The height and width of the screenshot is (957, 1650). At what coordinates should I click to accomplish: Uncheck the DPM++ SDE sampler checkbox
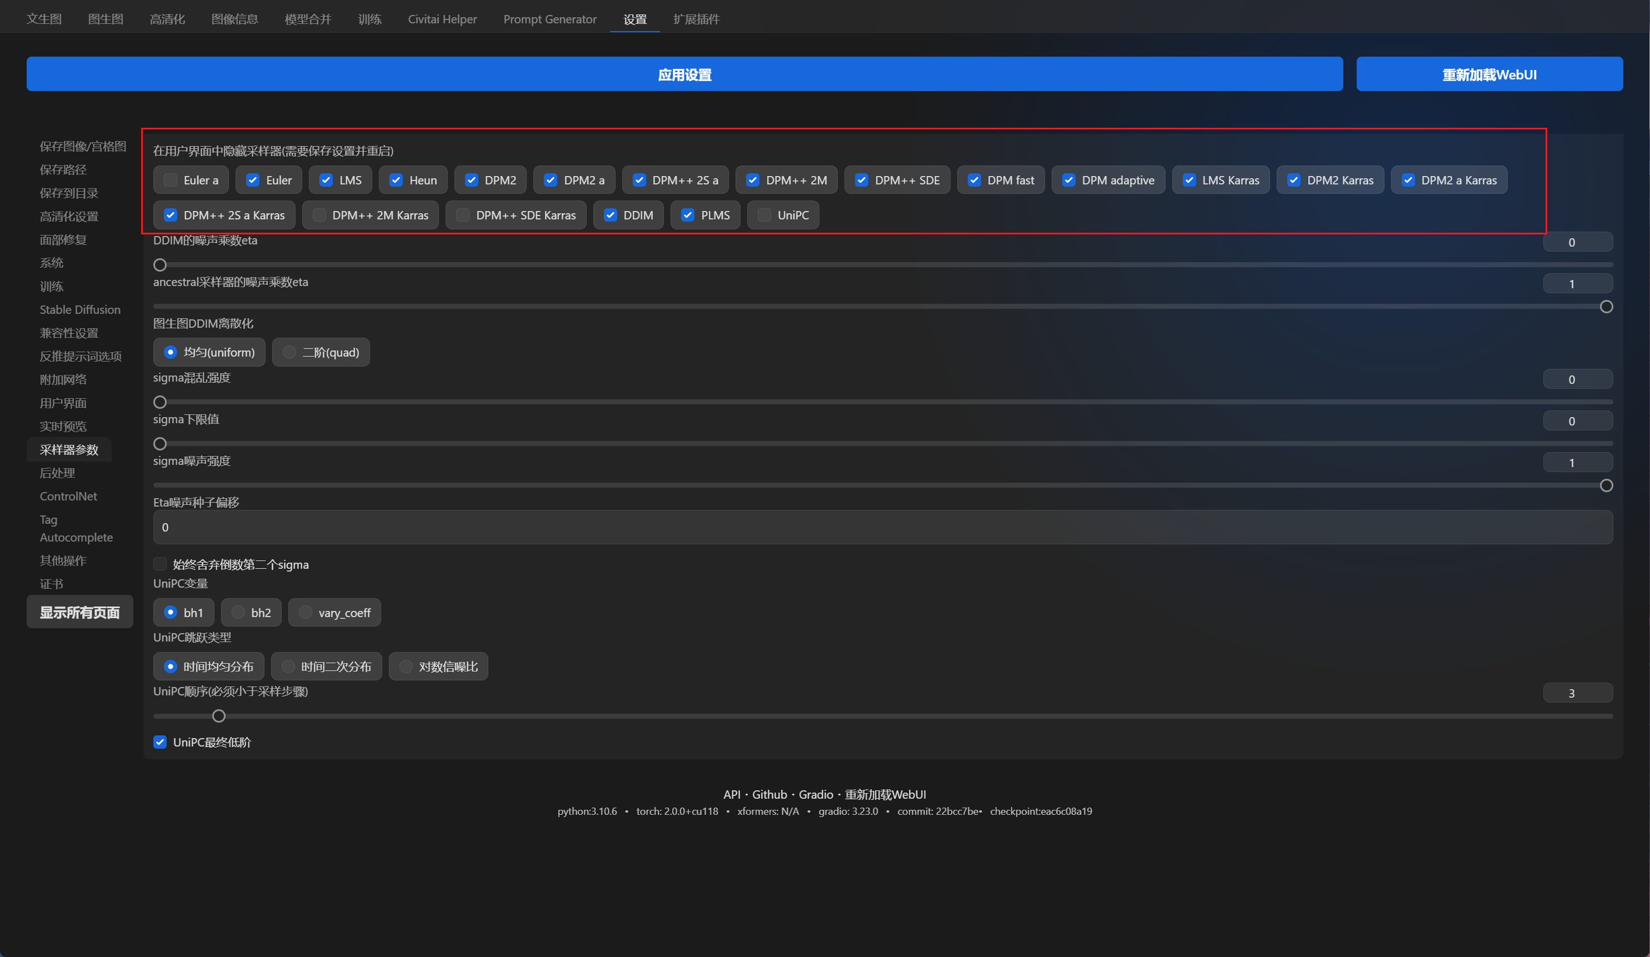862,180
